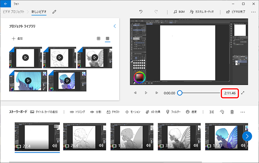Screen dimensions: 259x163
Task: Switch library to large grid view
Action: [x=99, y=38]
